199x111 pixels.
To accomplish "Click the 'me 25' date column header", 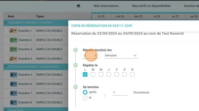I will tap(138, 16).
